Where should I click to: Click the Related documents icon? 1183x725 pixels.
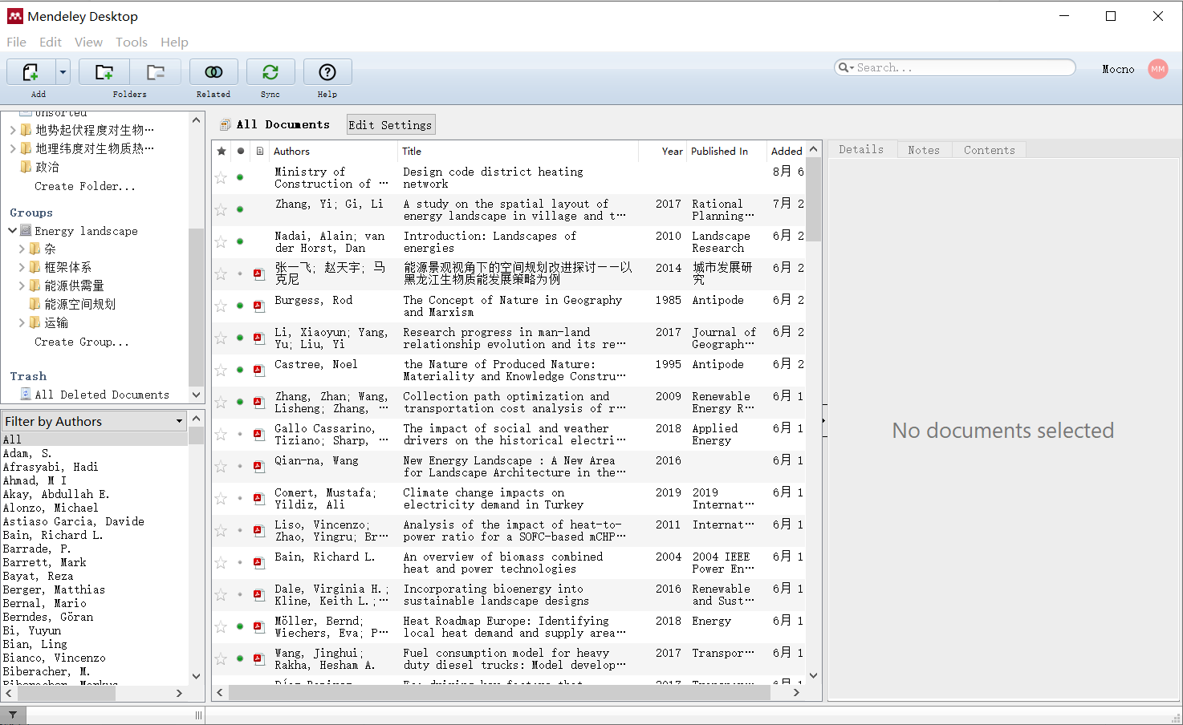click(213, 72)
